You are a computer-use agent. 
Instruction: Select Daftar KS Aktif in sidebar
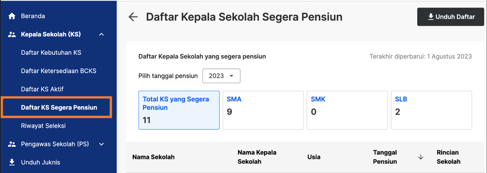click(x=42, y=89)
